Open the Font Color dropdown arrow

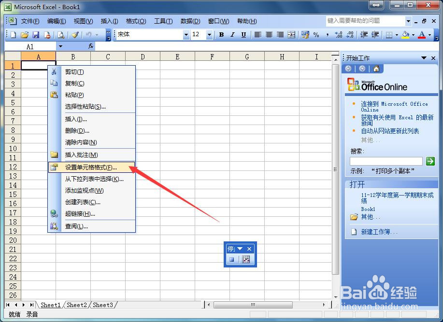429,35
